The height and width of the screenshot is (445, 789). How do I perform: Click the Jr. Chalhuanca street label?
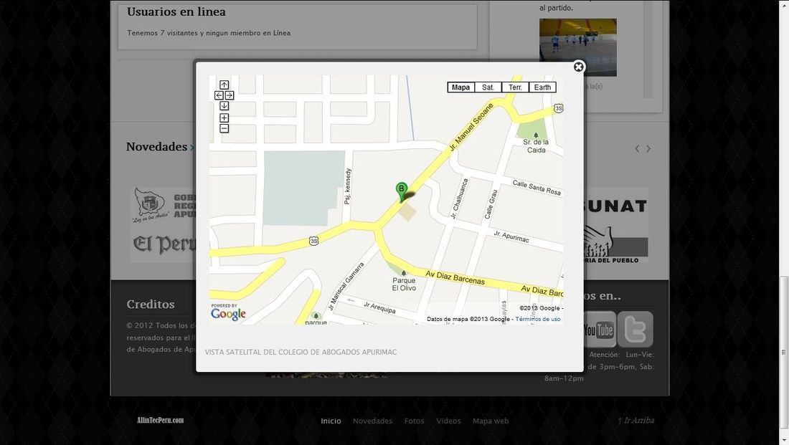(x=459, y=198)
